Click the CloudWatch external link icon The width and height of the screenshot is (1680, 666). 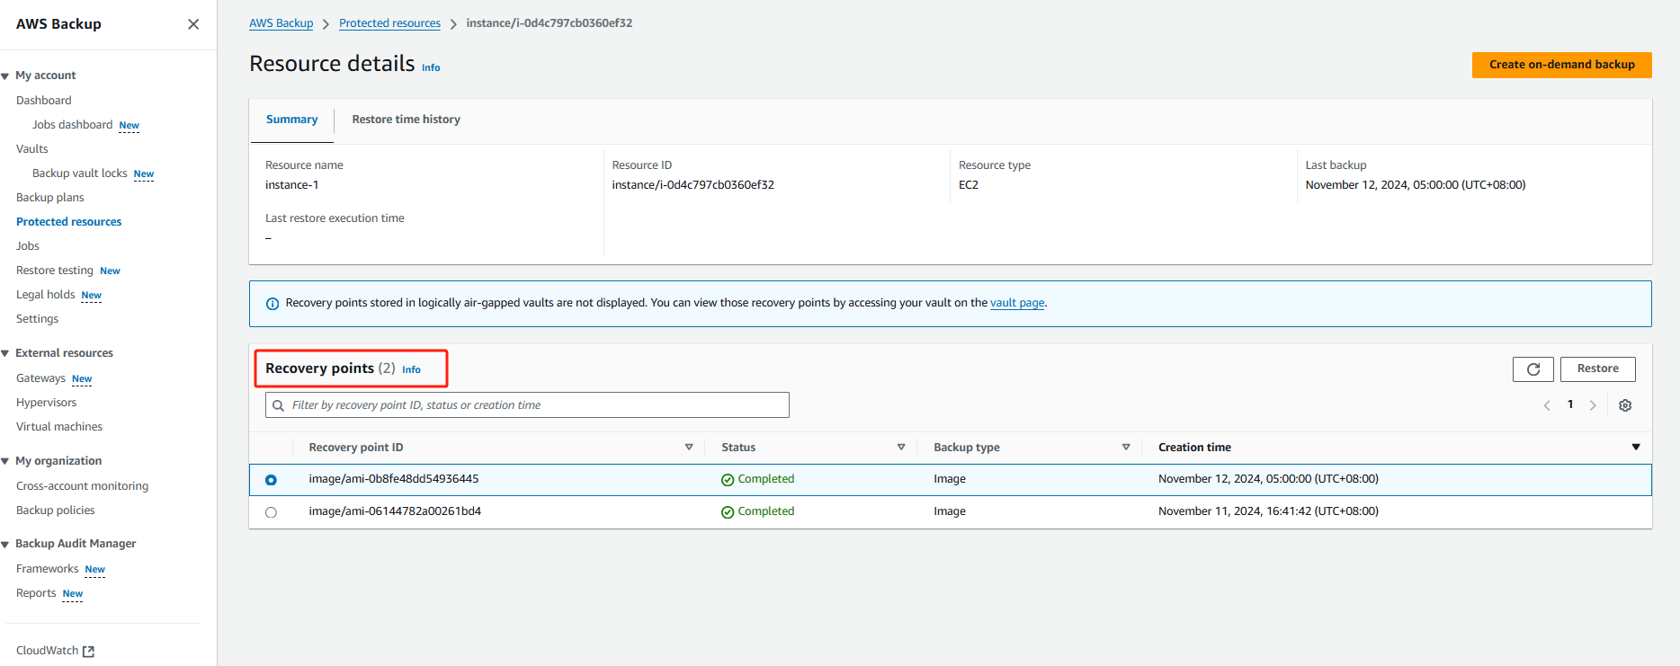click(88, 652)
